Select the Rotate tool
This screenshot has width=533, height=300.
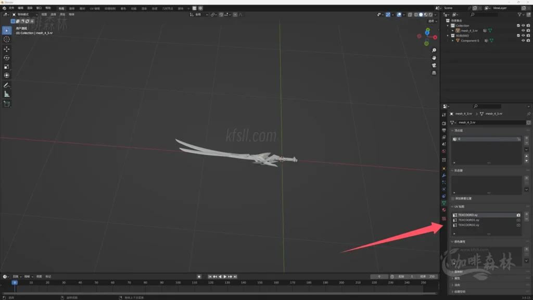click(7, 58)
